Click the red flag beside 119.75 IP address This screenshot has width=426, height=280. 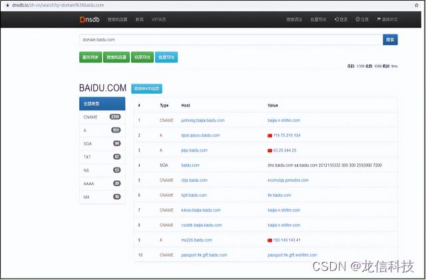pyautogui.click(x=270, y=136)
